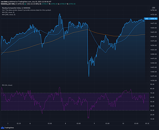Click the TradingView cloud logo icon
Screen dimensions: 159x130
coord(2,128)
